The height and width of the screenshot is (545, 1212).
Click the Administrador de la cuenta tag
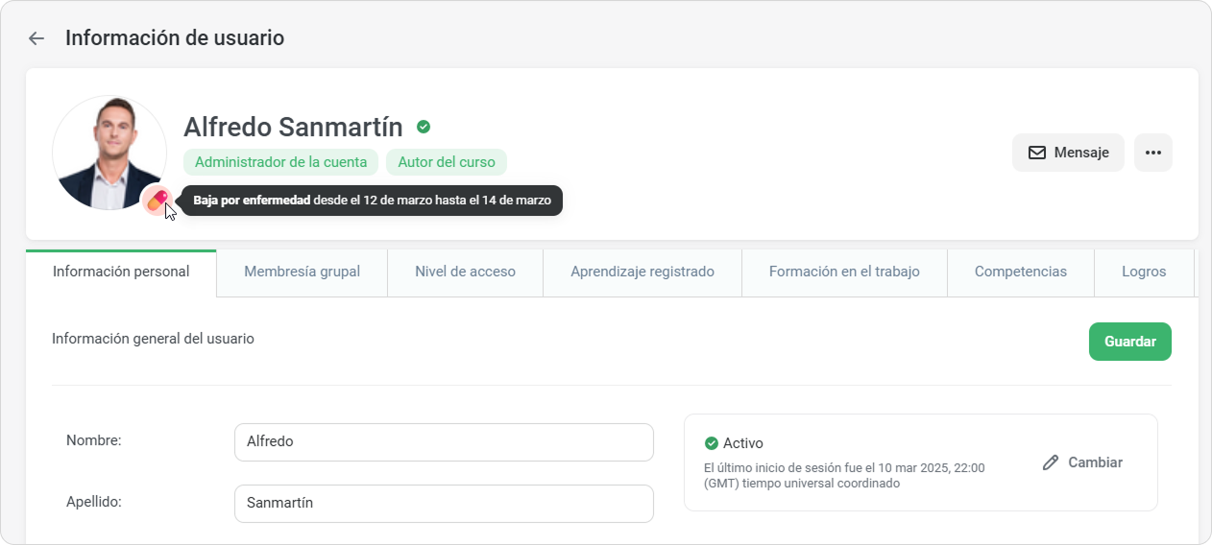tap(280, 162)
